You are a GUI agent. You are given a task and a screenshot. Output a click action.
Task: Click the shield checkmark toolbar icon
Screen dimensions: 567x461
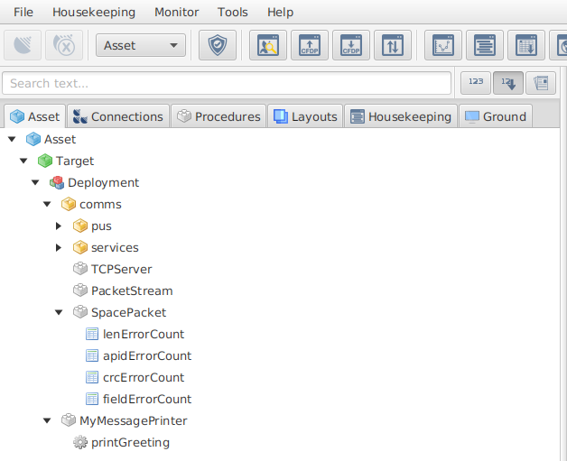218,45
